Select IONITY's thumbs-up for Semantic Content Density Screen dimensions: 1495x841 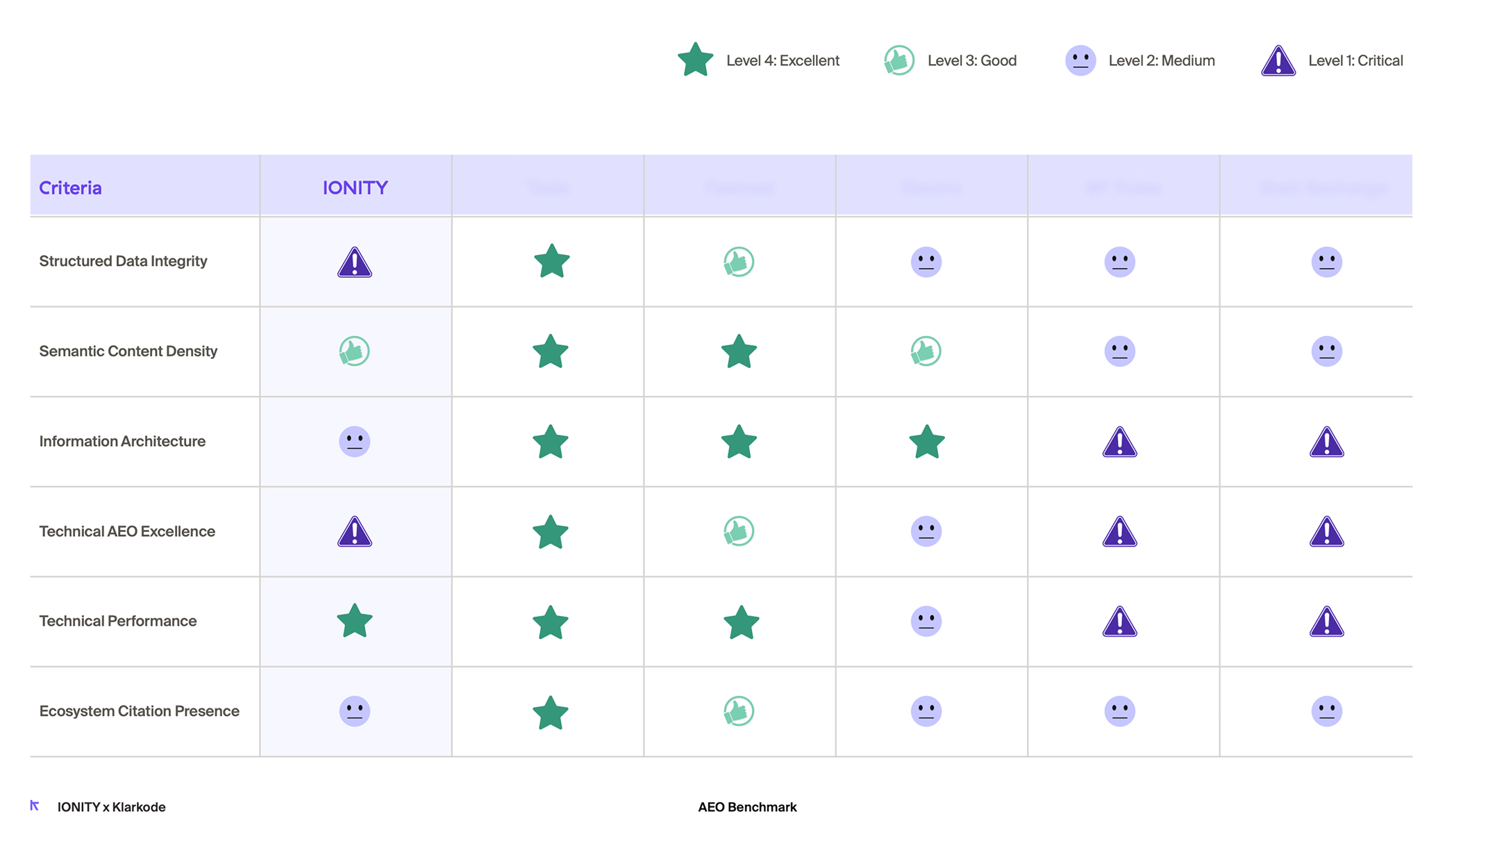point(354,351)
